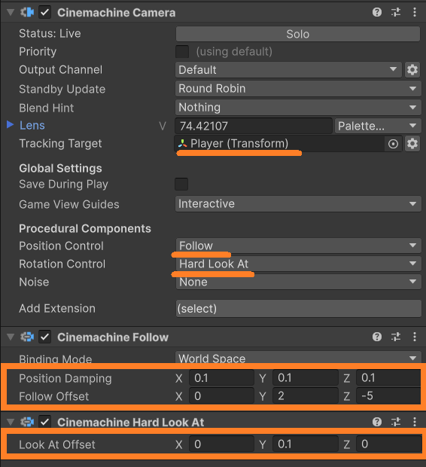Viewport: 426px width, 467px height.
Task: Click the Look At Offset label
Action: [x=57, y=444]
